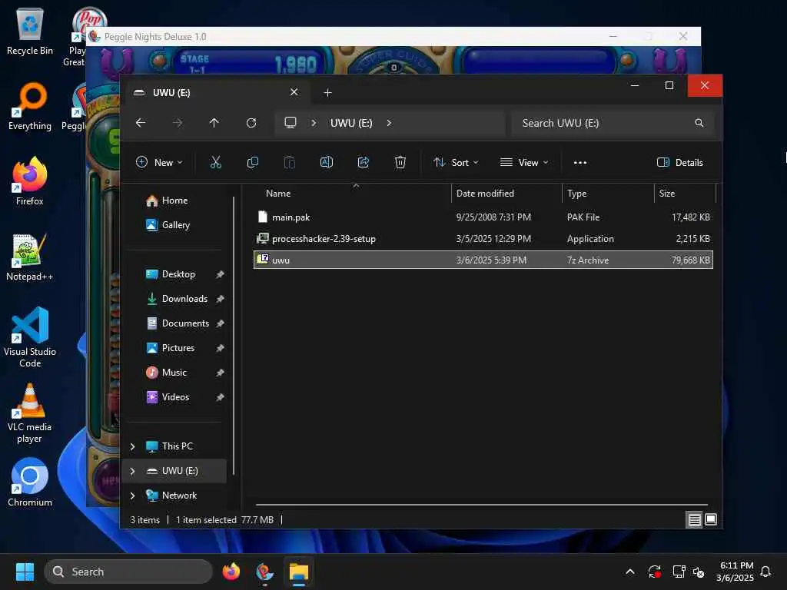Switch to Peggle Nights taskbar icon
Viewport: 787px width, 590px height.
(264, 572)
